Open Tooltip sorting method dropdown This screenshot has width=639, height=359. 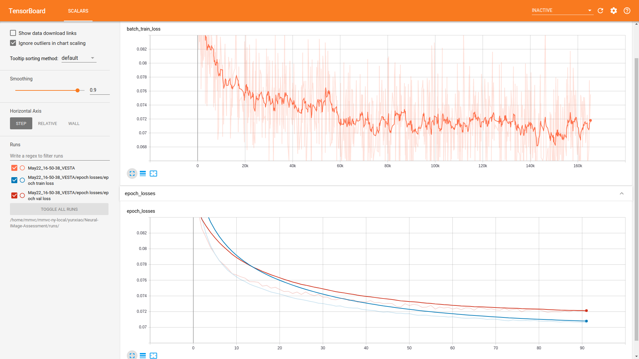pos(79,58)
